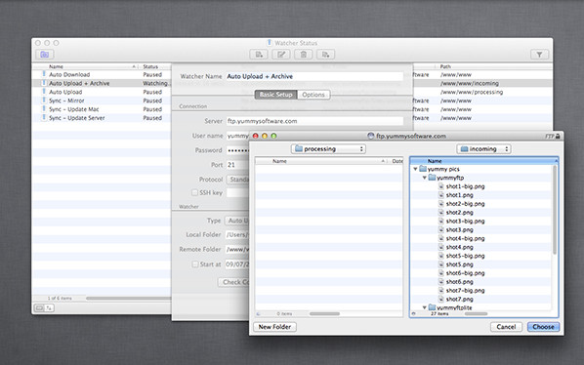Enable the SSH key checkbox
This screenshot has width=584, height=365.
click(194, 192)
